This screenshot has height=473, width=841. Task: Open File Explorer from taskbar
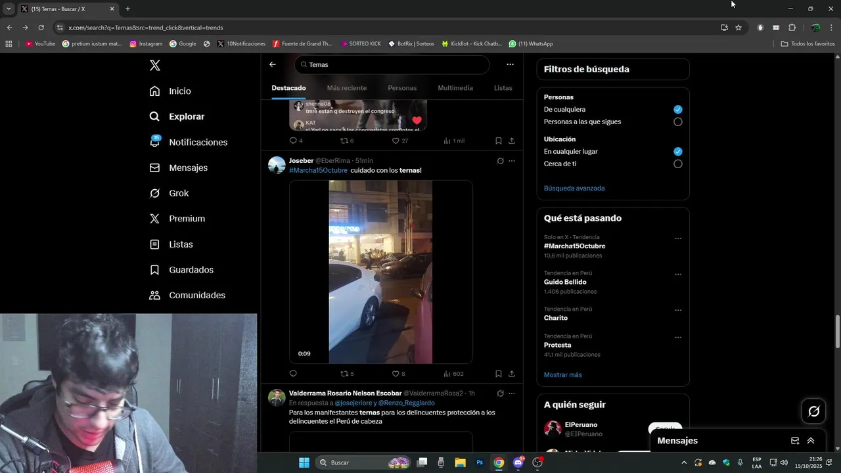click(460, 462)
